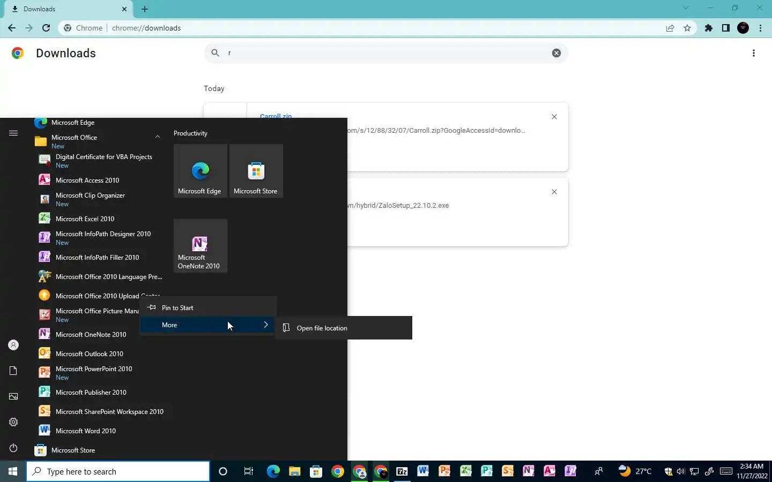The width and height of the screenshot is (772, 482).
Task: Reload the Chrome downloads page
Action: coord(46,28)
